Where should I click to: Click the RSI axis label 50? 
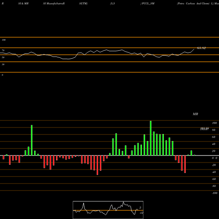(3, 57)
